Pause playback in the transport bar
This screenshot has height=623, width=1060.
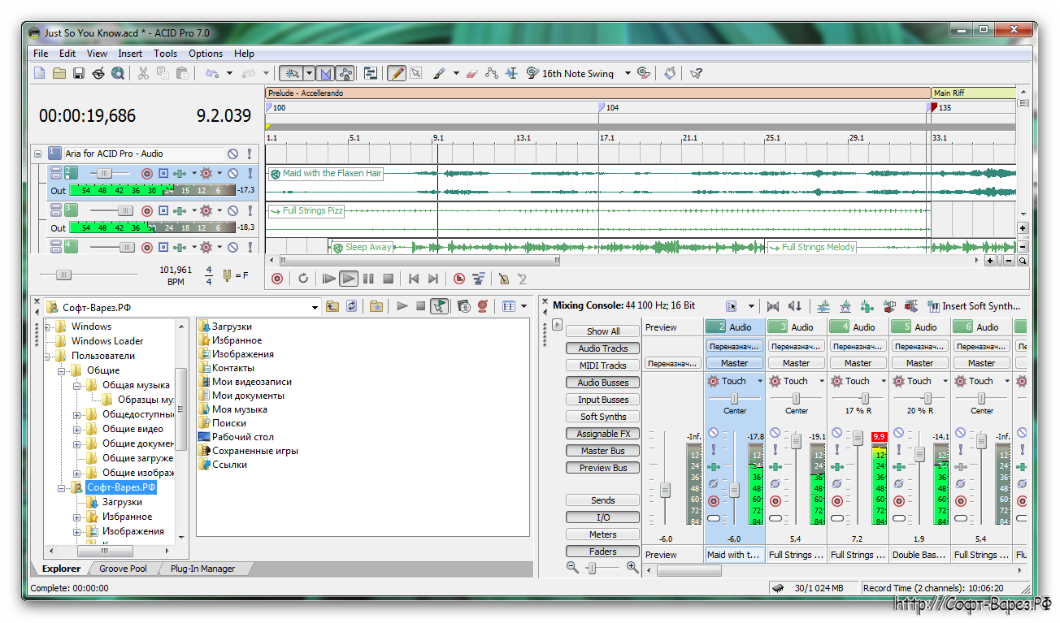[368, 279]
